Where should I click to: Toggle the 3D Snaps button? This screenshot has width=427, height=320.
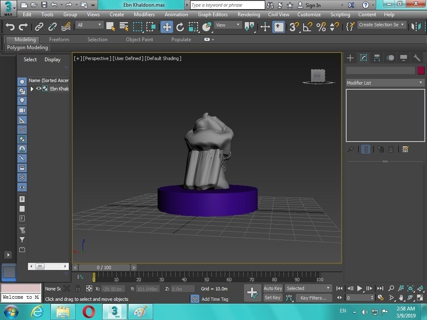pyautogui.click(x=294, y=27)
